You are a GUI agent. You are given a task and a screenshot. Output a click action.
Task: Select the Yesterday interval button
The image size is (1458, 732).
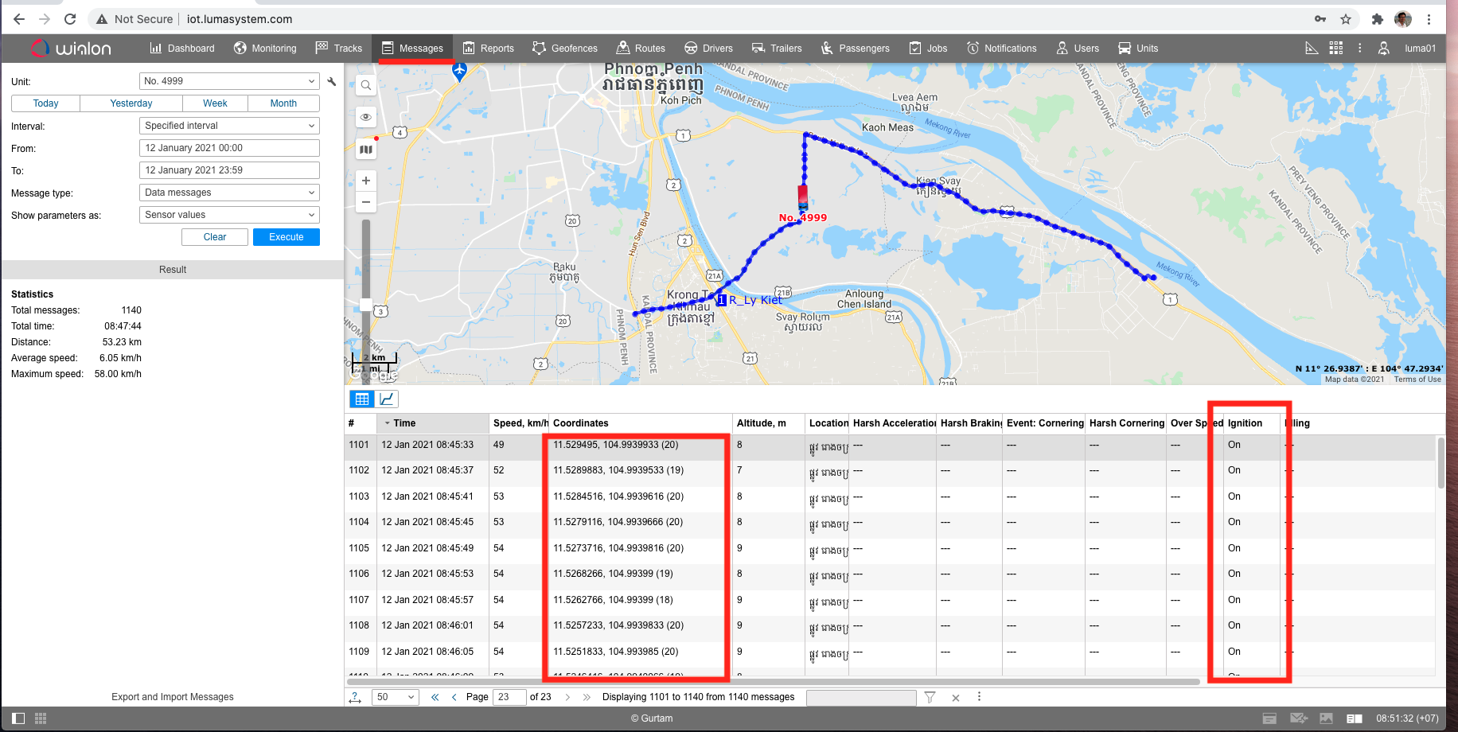tap(131, 103)
